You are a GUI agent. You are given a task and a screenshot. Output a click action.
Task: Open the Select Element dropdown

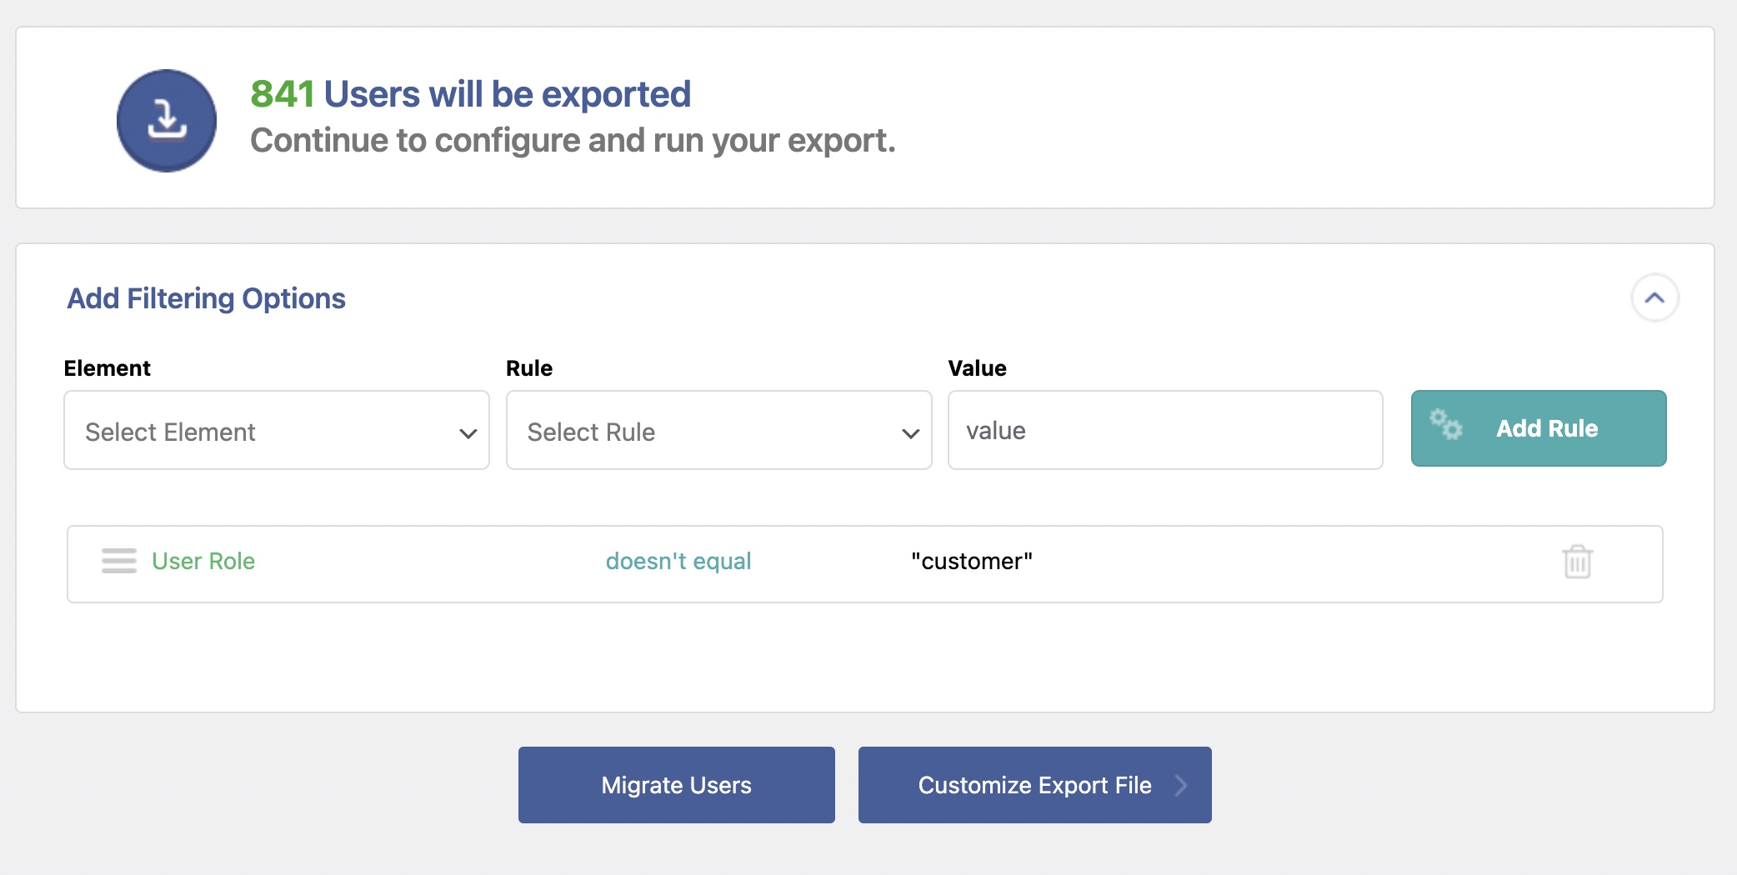coord(276,431)
